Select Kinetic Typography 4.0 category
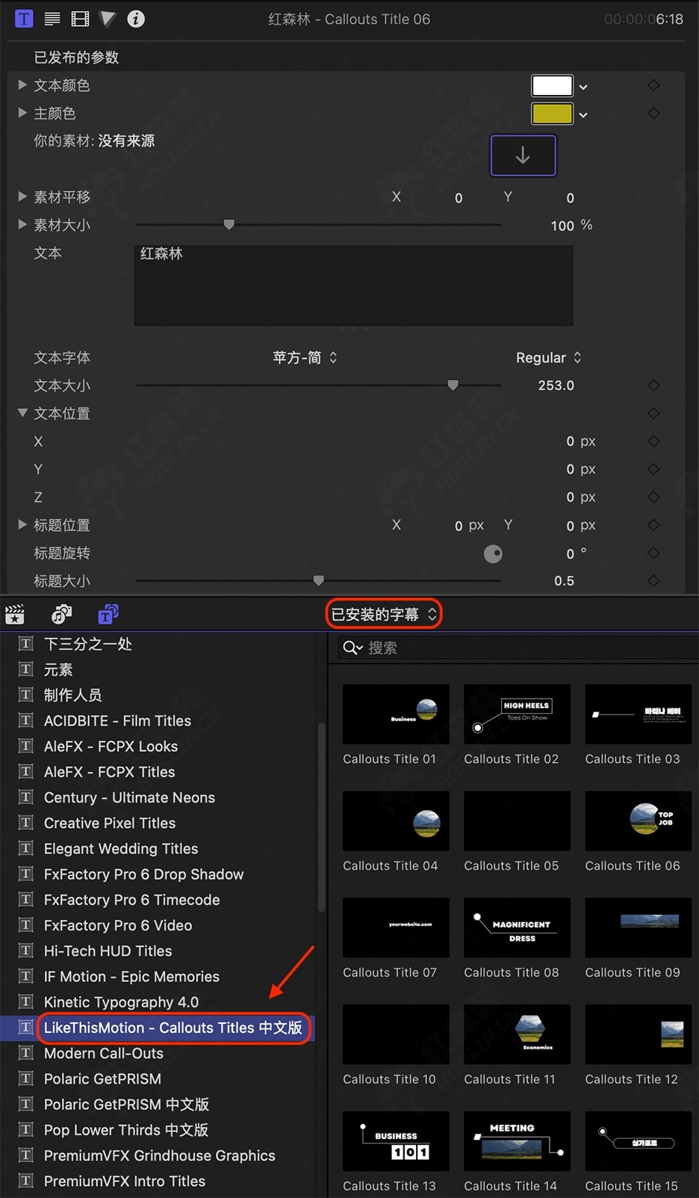Screen dimensions: 699x1198 (x=121, y=1001)
